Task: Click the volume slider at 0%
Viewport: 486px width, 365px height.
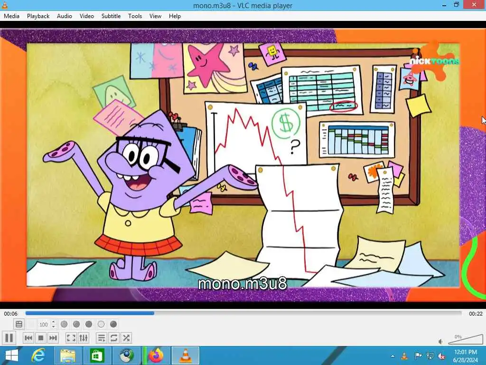Action: (x=465, y=339)
